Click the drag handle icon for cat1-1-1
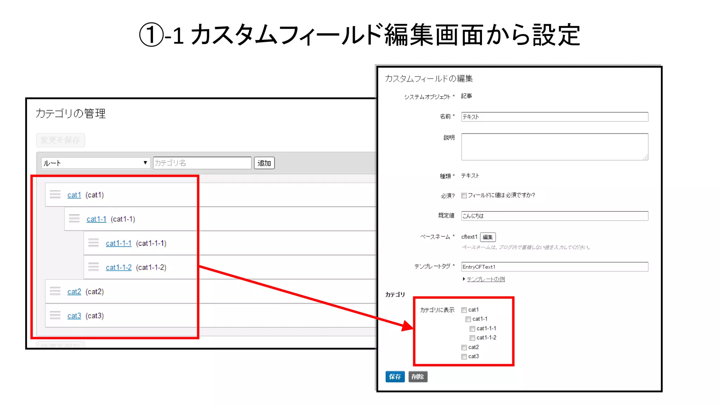Screen dimensions: 720x406 tap(94, 243)
